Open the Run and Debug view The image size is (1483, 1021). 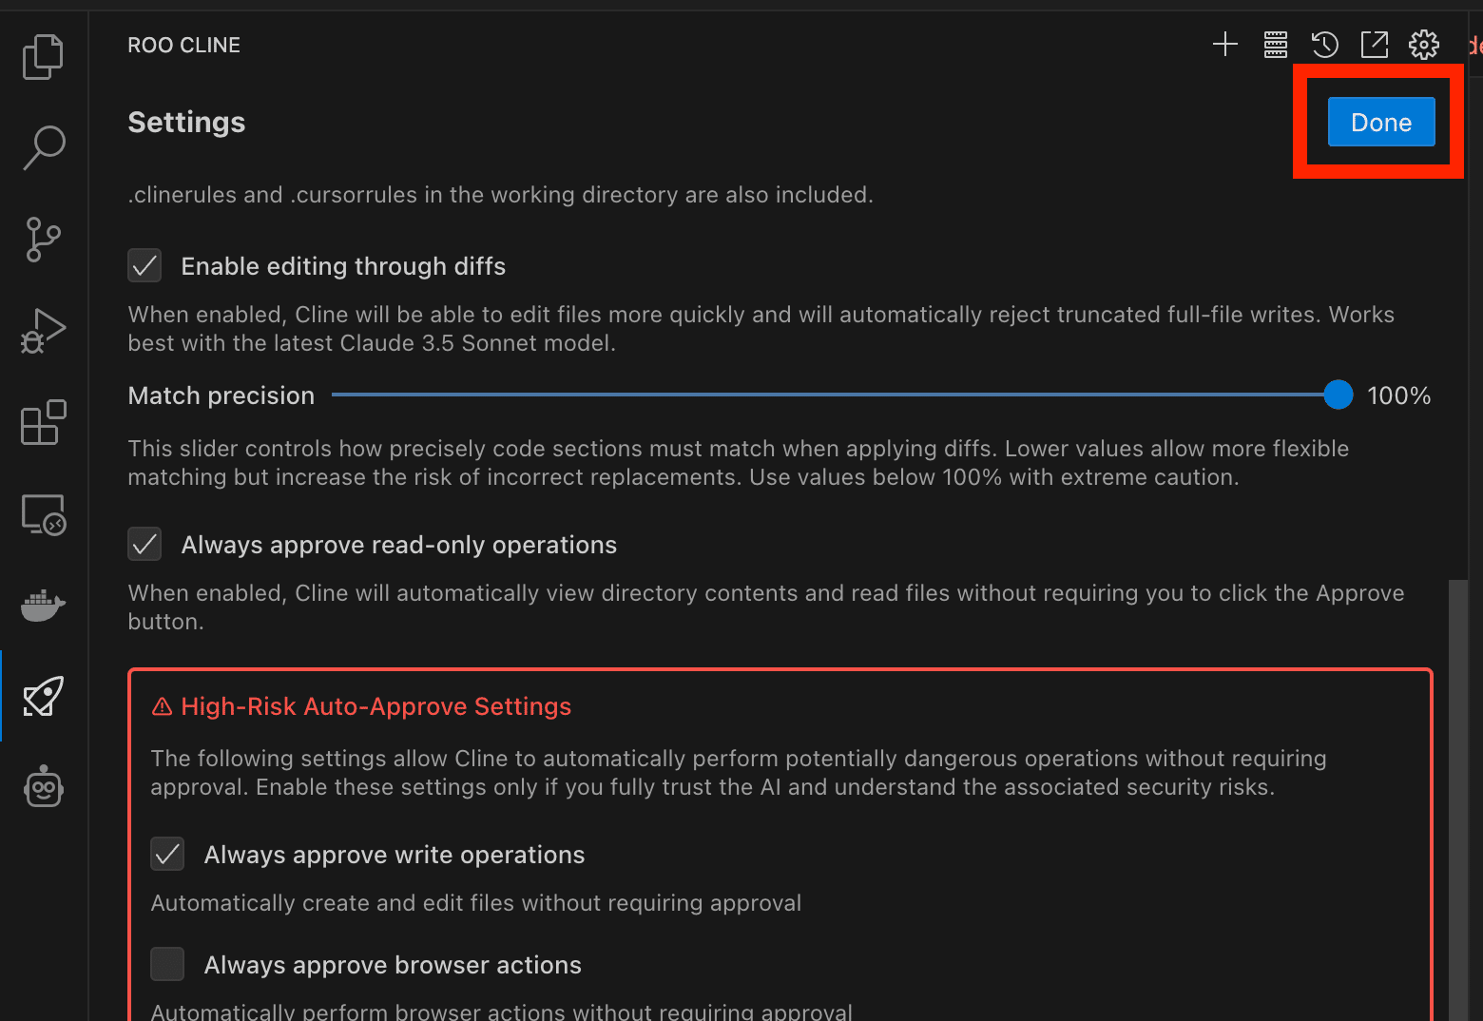pos(43,331)
